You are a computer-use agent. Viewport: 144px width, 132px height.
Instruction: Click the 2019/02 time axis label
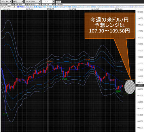[x=30, y=9]
